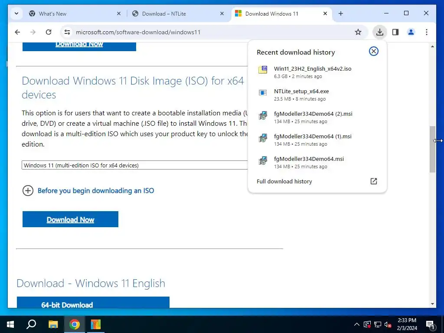
Task: Click the Download - Windows 11 English heading
Action: pos(91,283)
